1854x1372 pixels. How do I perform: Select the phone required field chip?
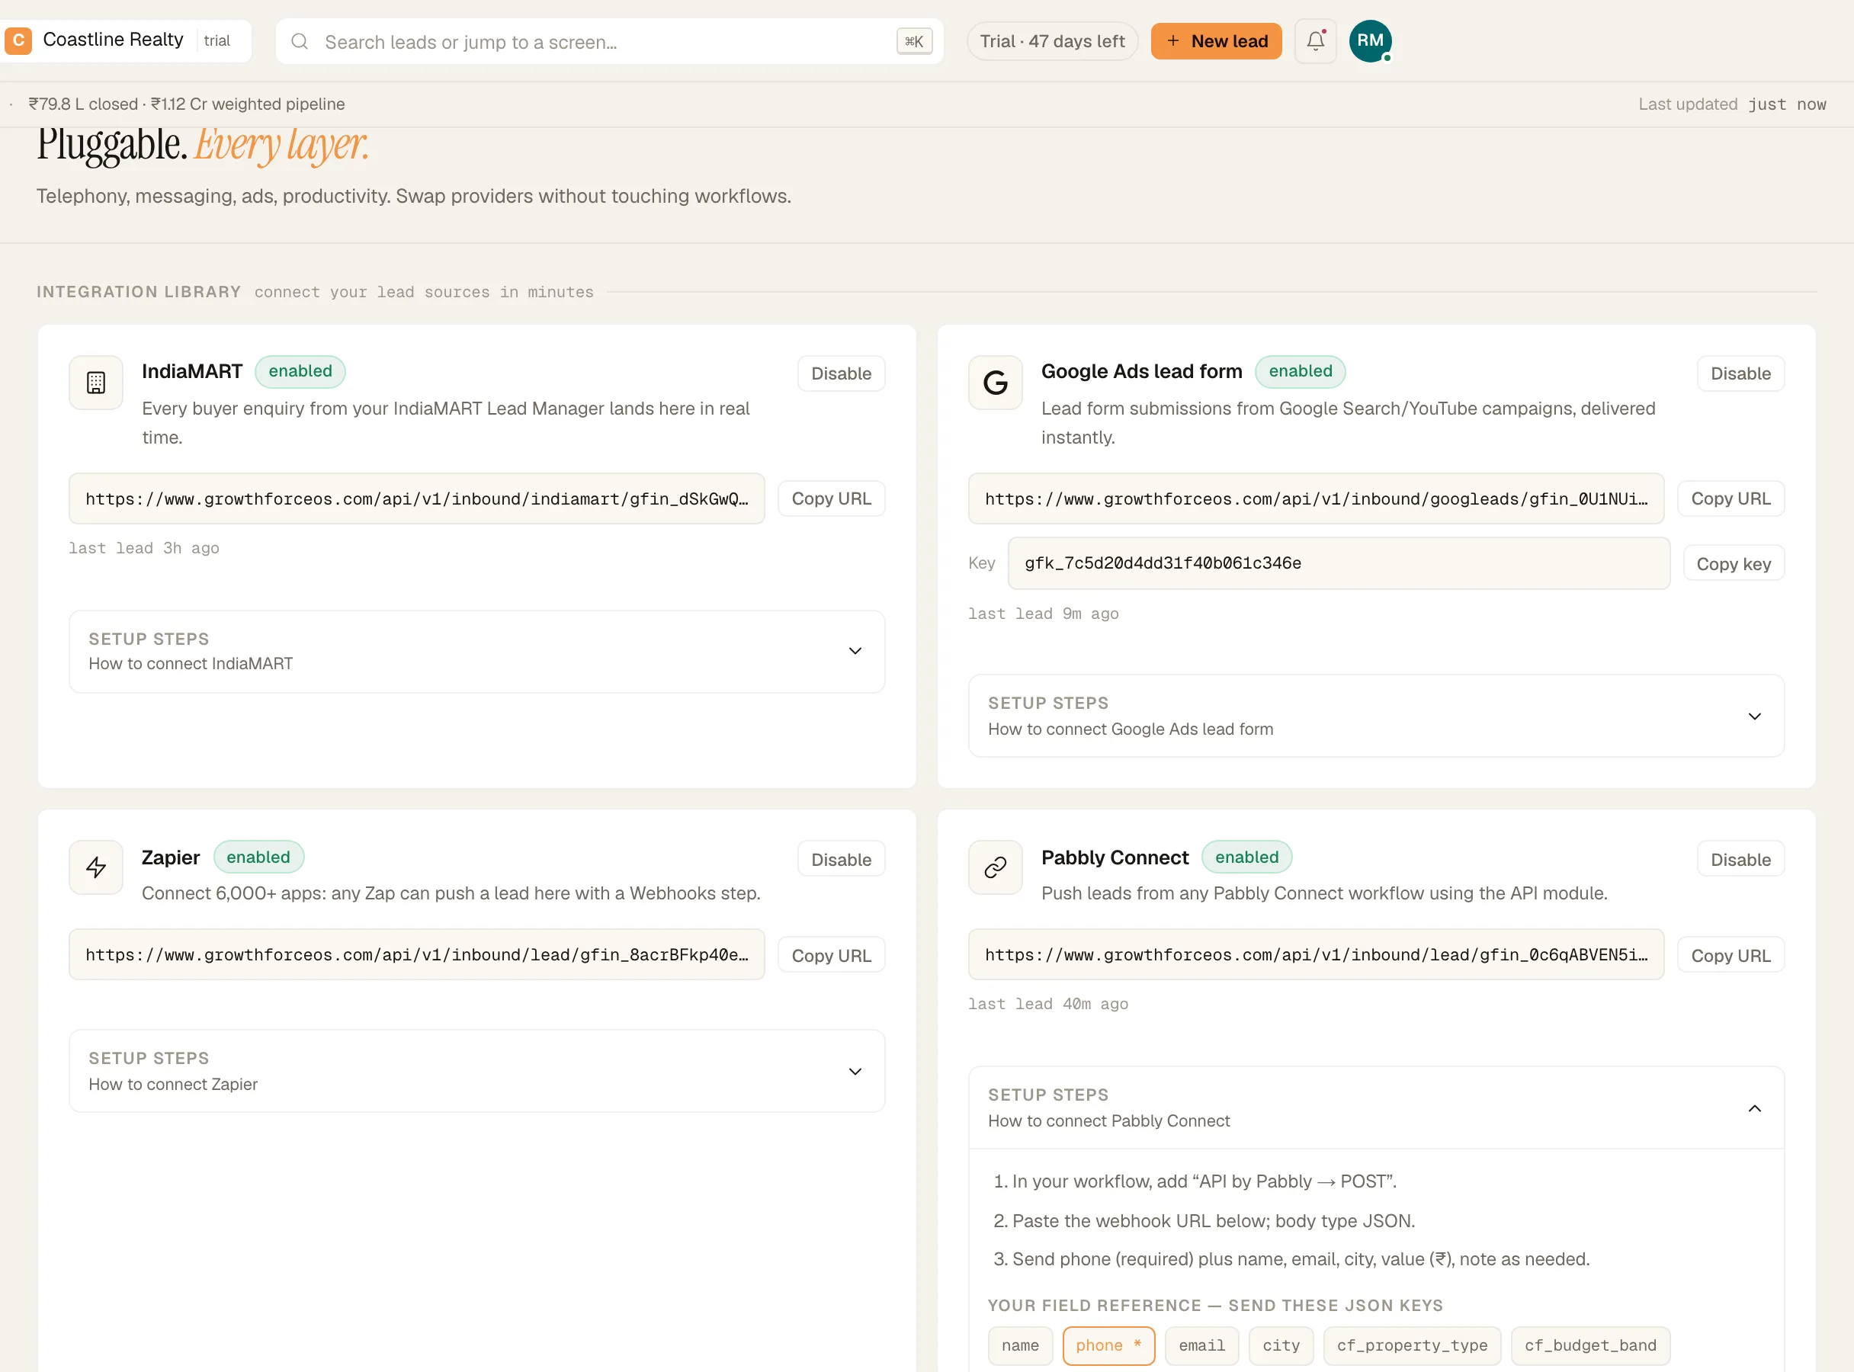click(1108, 1345)
